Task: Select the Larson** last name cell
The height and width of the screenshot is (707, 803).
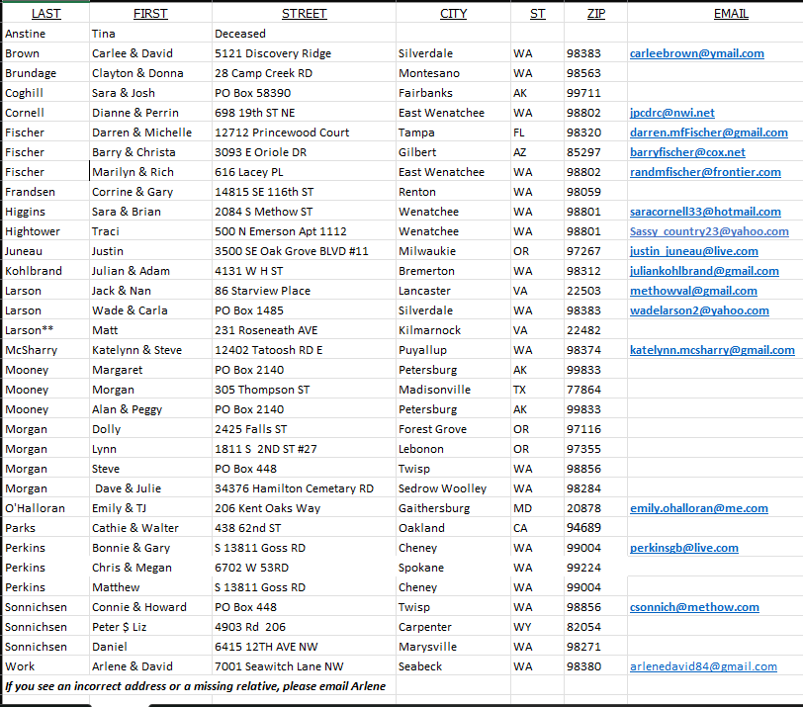Action: (x=46, y=330)
